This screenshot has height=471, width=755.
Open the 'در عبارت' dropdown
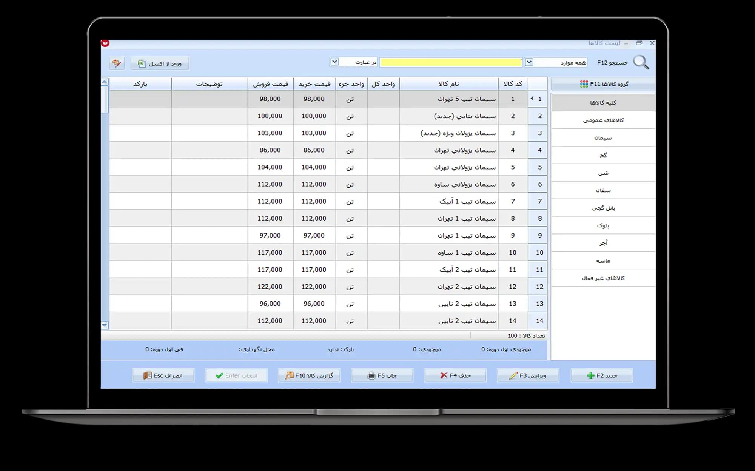[334, 62]
